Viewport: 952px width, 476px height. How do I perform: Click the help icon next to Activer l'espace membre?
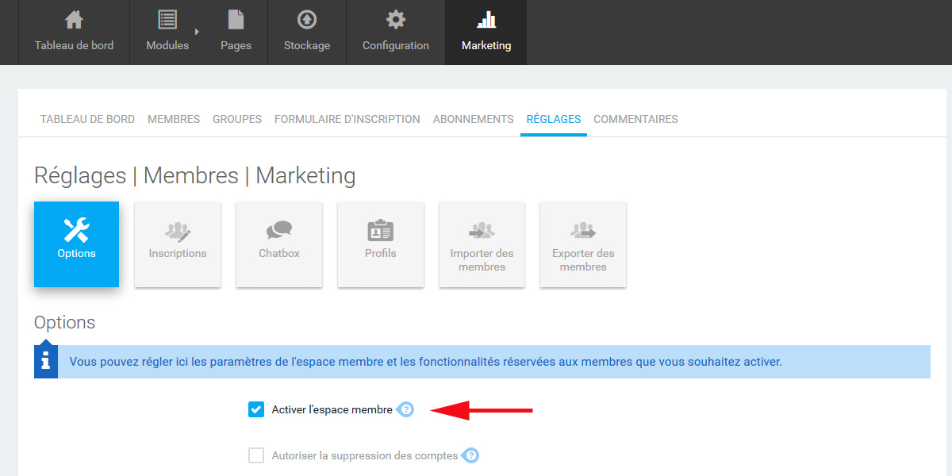click(406, 409)
